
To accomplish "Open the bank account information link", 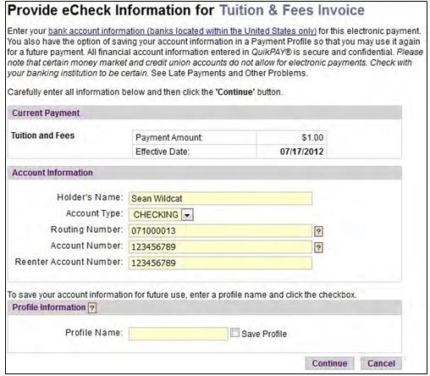I will point(182,31).
